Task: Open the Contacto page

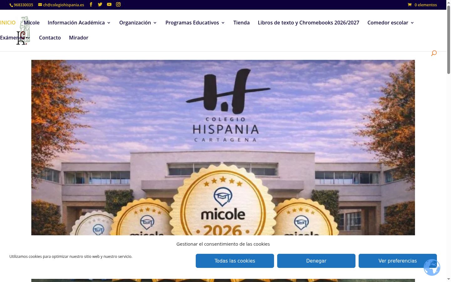Action: coord(50,38)
